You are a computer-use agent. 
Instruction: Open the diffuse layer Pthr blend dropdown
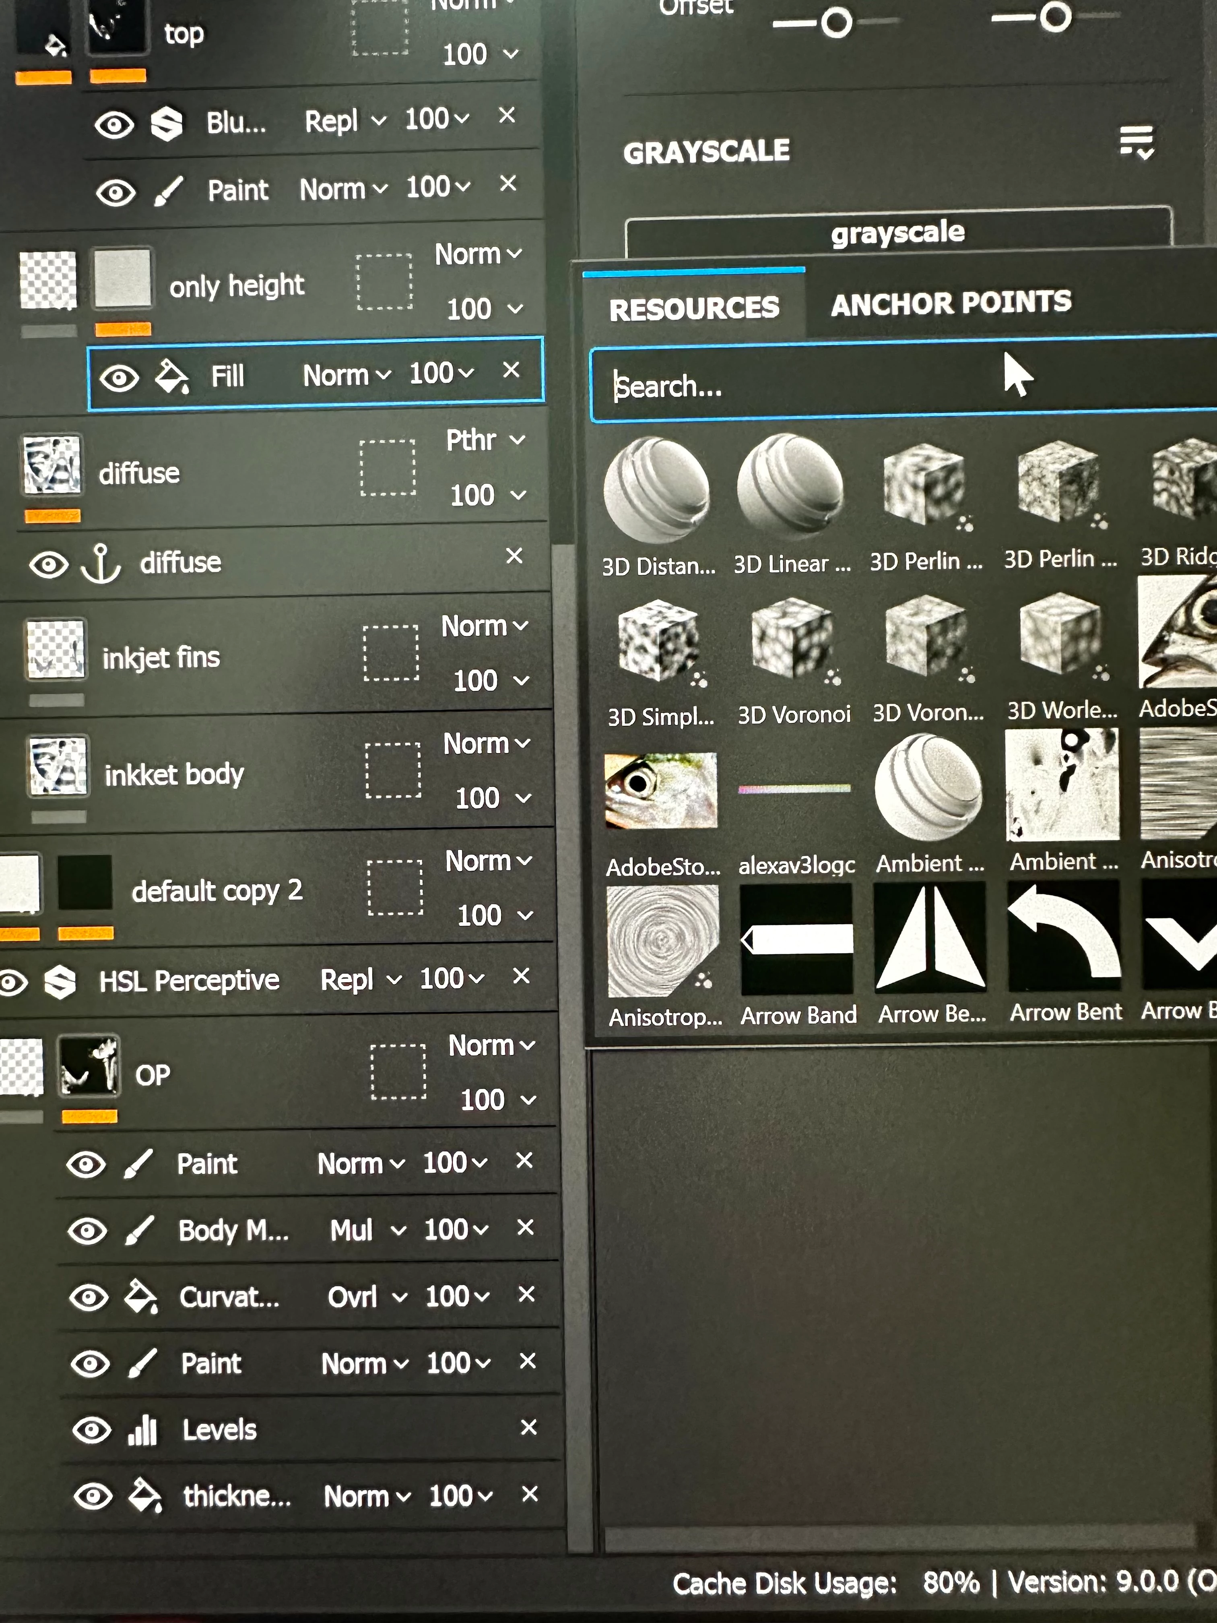(x=486, y=440)
